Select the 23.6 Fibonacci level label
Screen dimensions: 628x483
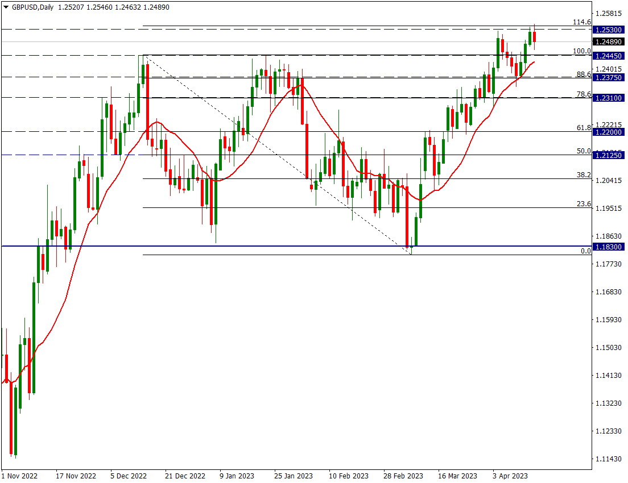pos(584,203)
